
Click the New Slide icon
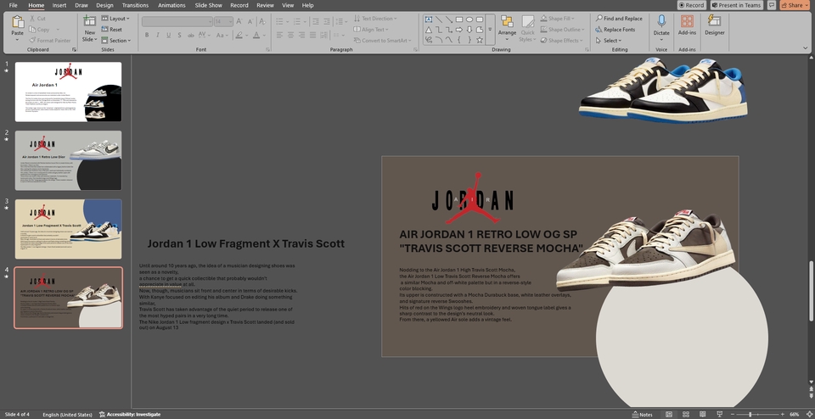89,21
